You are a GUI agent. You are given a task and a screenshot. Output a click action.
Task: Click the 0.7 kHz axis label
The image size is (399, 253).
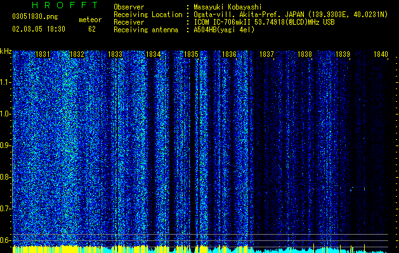pos(5,209)
